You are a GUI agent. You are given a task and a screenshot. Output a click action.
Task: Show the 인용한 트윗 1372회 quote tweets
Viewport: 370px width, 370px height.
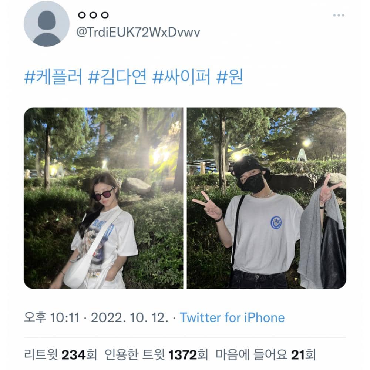(x=156, y=355)
